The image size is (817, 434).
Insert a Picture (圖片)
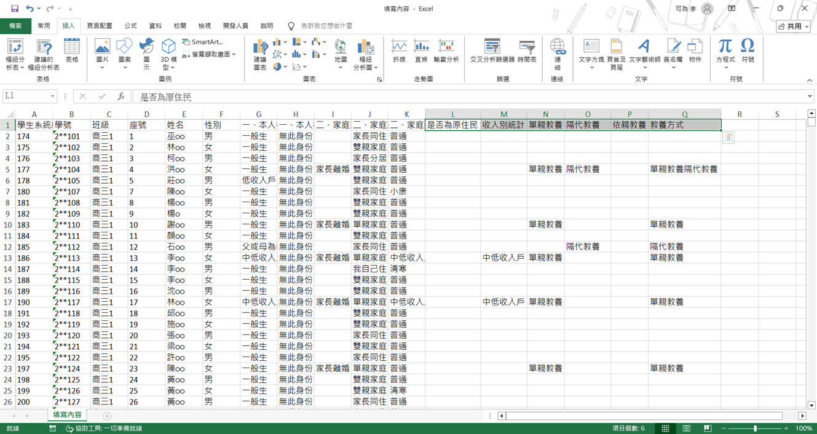pos(102,54)
